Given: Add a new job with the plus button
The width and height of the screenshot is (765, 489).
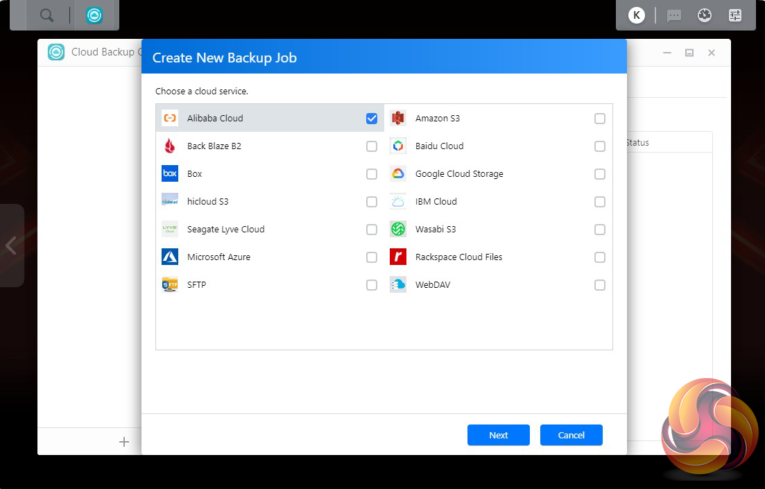Looking at the screenshot, I should pyautogui.click(x=124, y=442).
